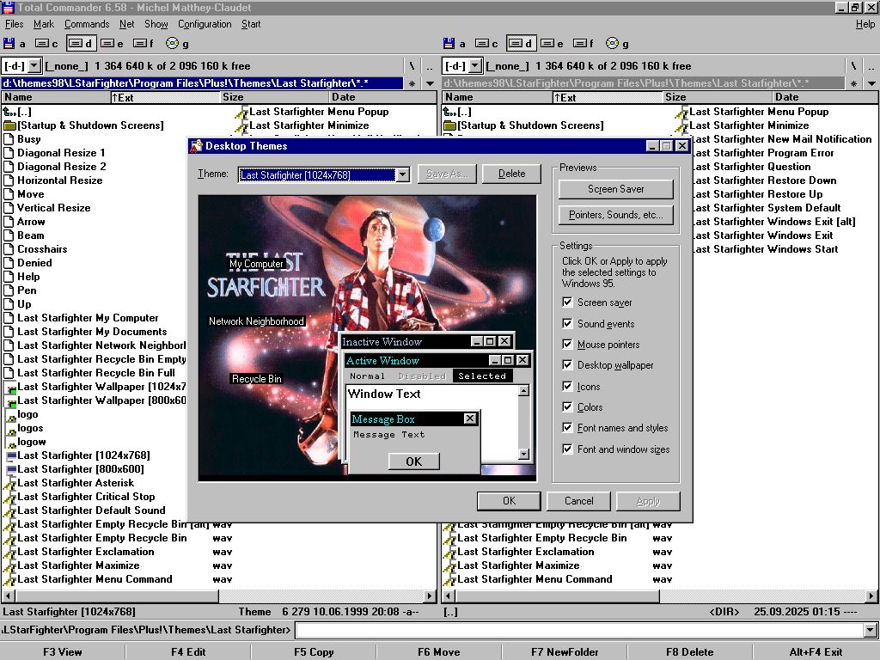
Task: Select drive e icon in right panel
Action: 547,44
